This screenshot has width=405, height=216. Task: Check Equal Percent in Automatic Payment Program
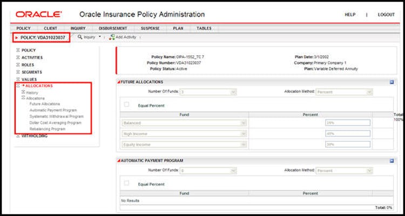point(126,183)
